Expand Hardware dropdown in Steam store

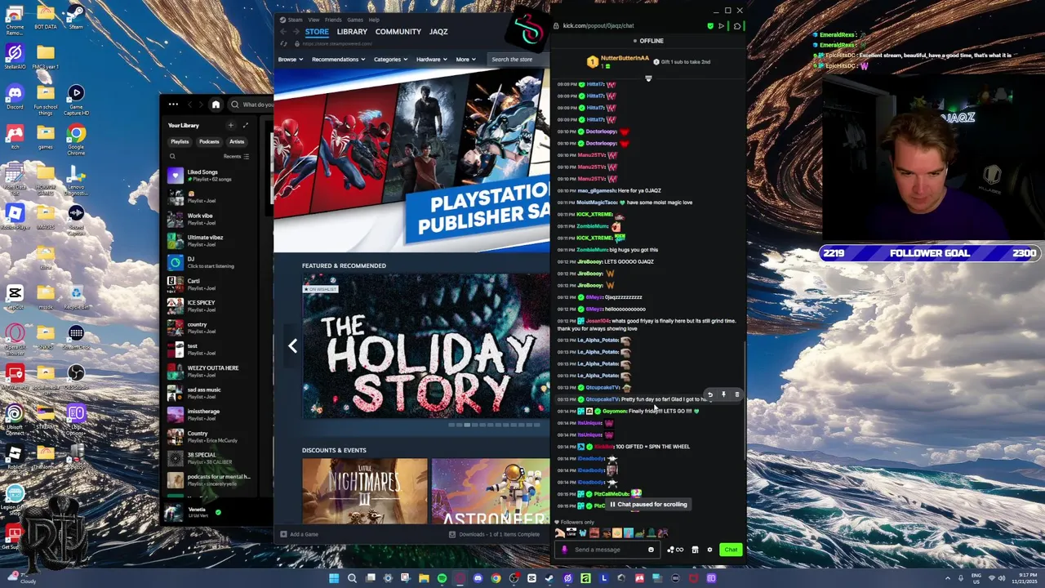pos(431,59)
